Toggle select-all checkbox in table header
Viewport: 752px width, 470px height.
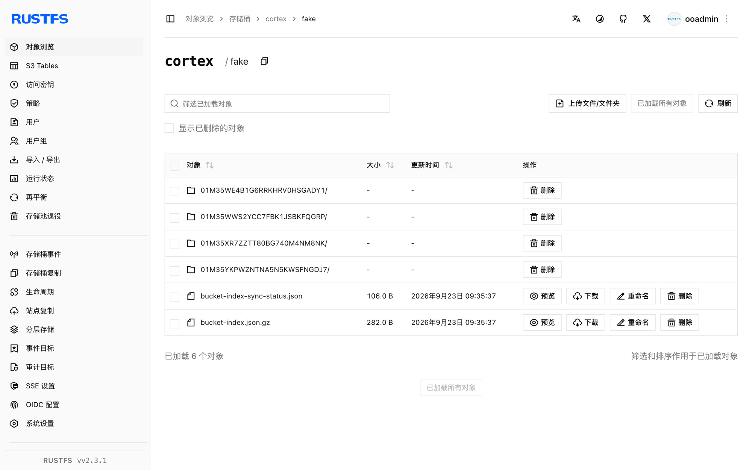[x=174, y=166]
